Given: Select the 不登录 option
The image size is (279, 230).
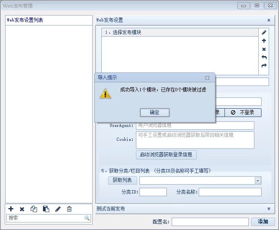Looking at the screenshot, I should [243, 113].
